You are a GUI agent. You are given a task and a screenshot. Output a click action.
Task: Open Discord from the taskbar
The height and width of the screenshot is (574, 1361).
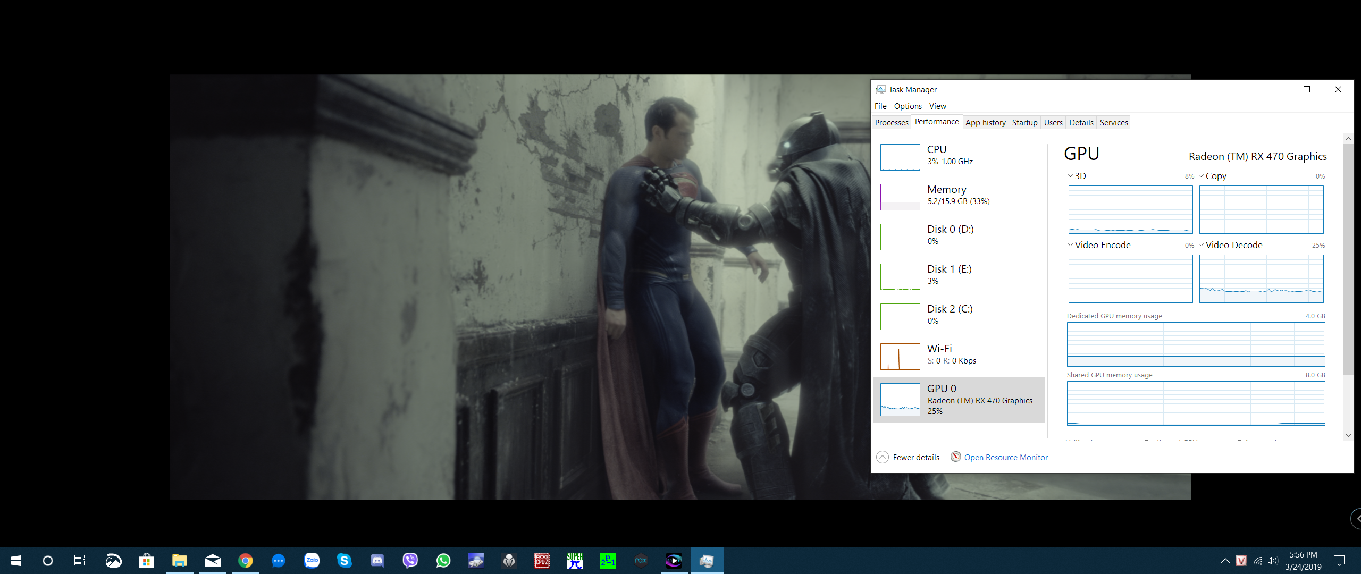click(x=377, y=561)
